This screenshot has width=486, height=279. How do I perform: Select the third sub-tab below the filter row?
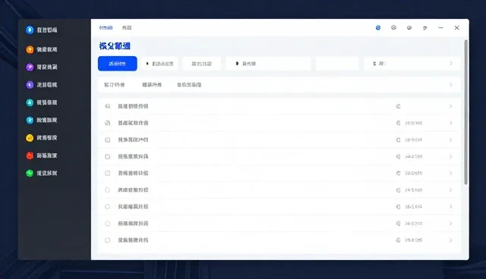tap(189, 85)
